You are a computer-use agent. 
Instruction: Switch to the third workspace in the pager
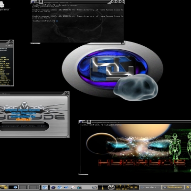34,187
